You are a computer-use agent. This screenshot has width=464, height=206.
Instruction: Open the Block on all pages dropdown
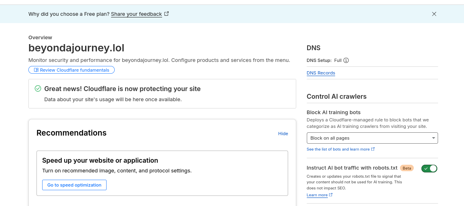pos(372,138)
